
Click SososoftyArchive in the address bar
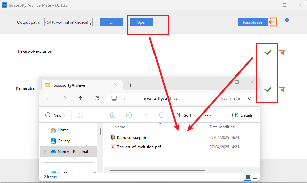[x=160, y=98]
